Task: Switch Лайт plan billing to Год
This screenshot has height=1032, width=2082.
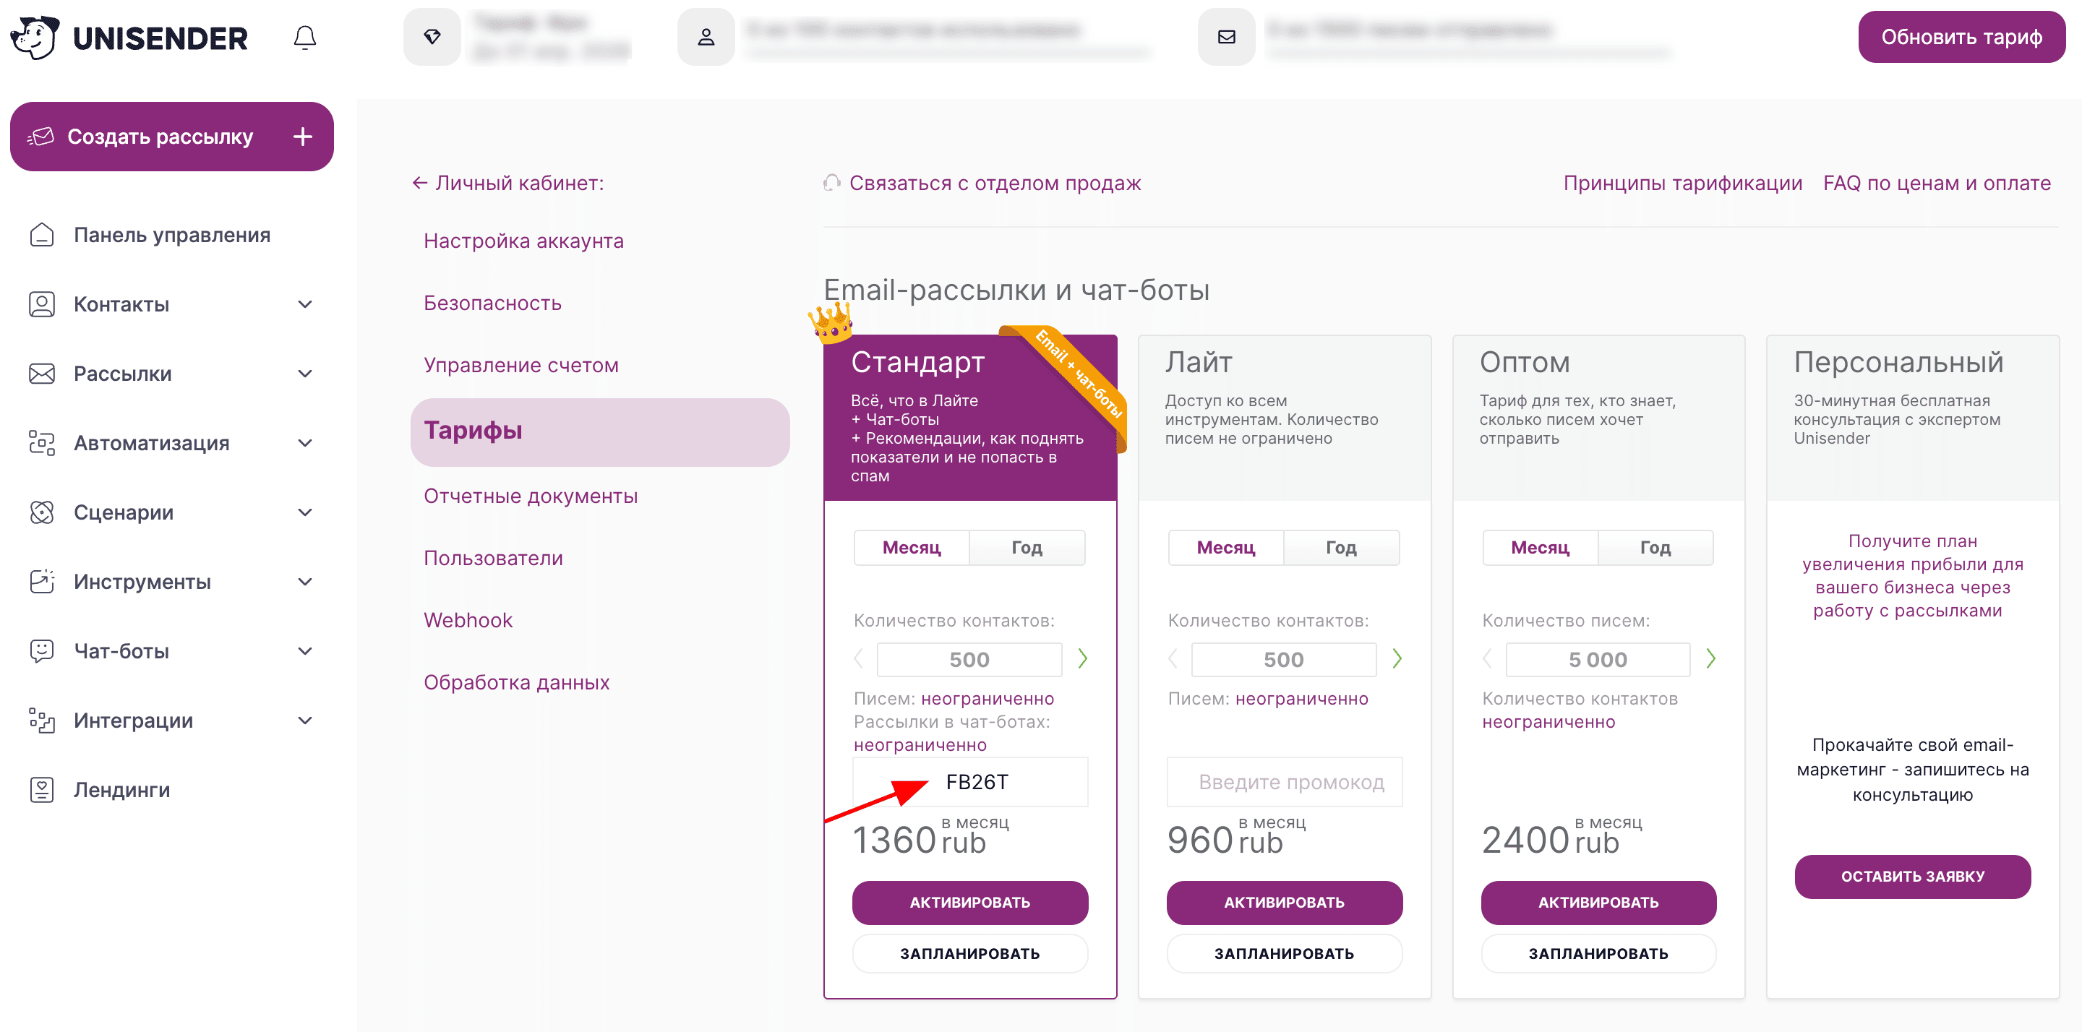Action: 1341,547
